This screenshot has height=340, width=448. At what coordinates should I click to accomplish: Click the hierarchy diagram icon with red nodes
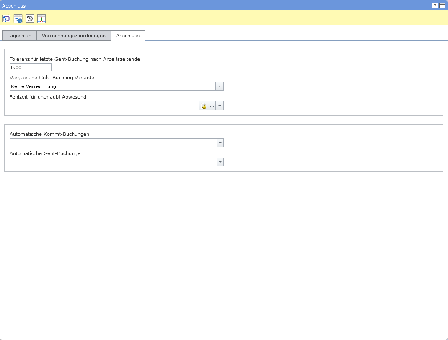point(41,18)
